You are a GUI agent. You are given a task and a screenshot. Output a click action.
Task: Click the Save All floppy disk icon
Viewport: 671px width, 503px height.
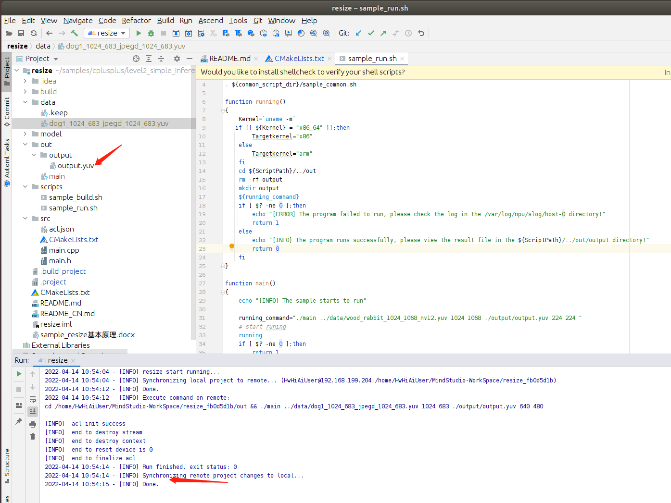[21, 33]
